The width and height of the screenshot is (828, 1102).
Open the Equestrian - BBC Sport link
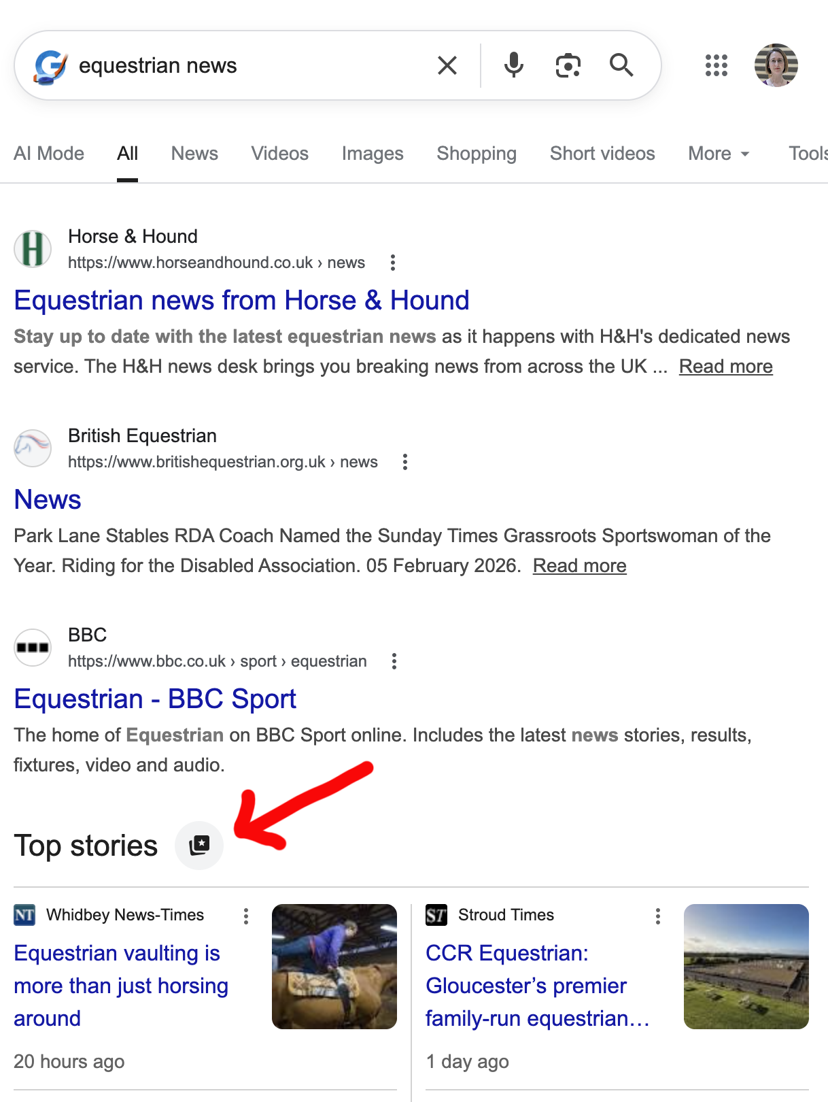[x=155, y=699]
